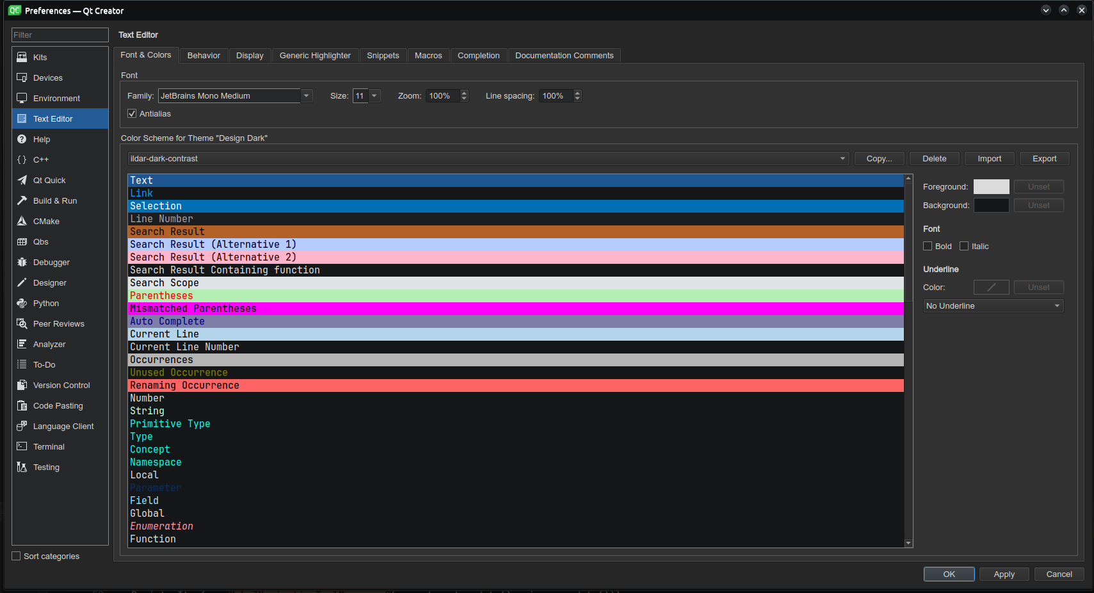Open the Python category icon
Image resolution: width=1094 pixels, height=593 pixels.
tap(22, 303)
